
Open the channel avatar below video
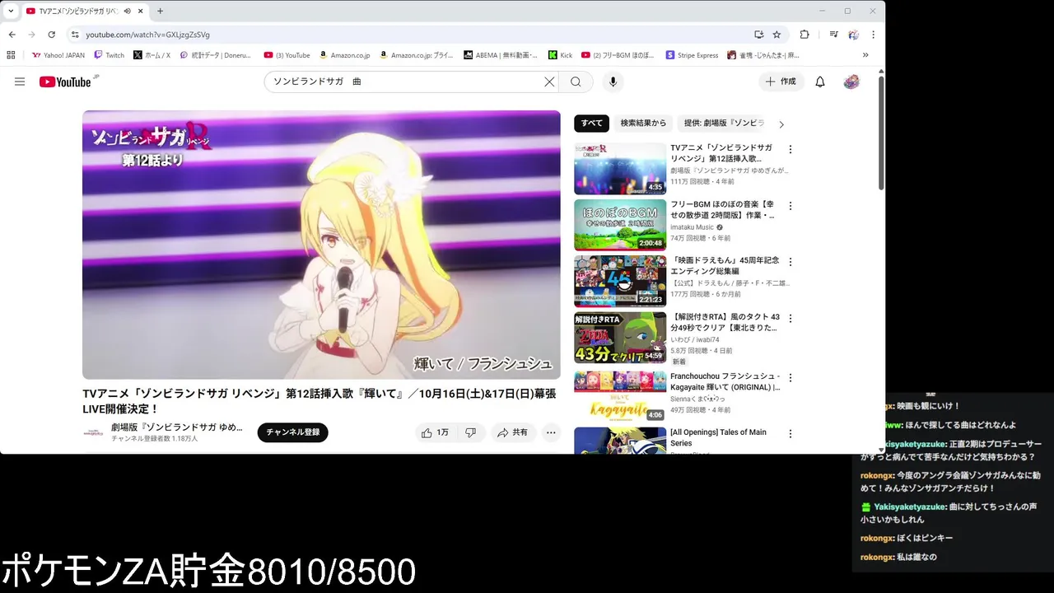(94, 432)
